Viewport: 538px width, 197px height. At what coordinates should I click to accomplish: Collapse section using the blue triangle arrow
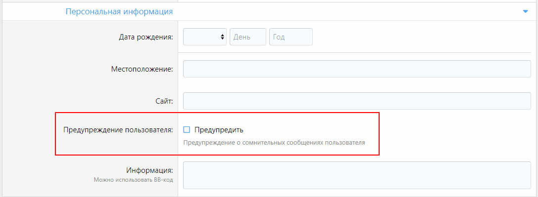click(x=525, y=12)
